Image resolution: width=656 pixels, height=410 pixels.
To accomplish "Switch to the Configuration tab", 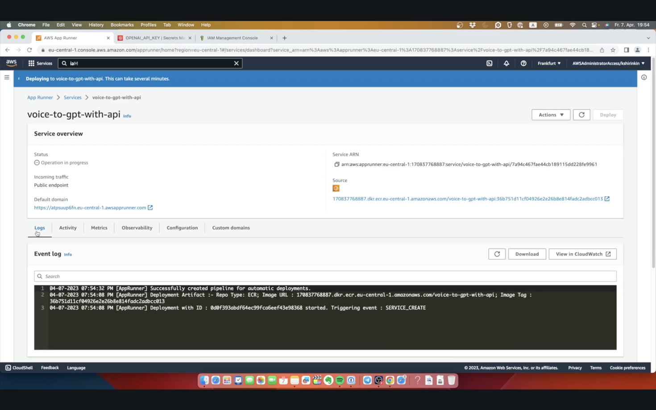I will click(182, 228).
